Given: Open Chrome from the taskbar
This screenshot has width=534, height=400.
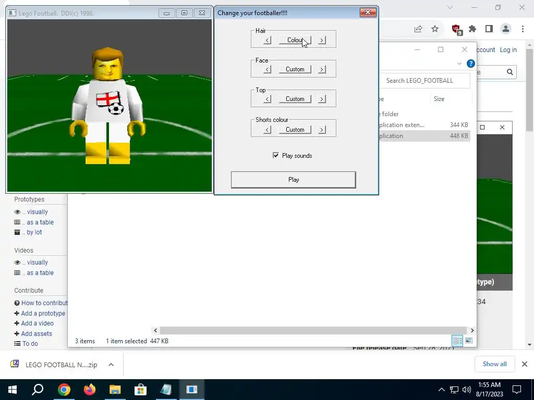Looking at the screenshot, I should click(x=64, y=390).
